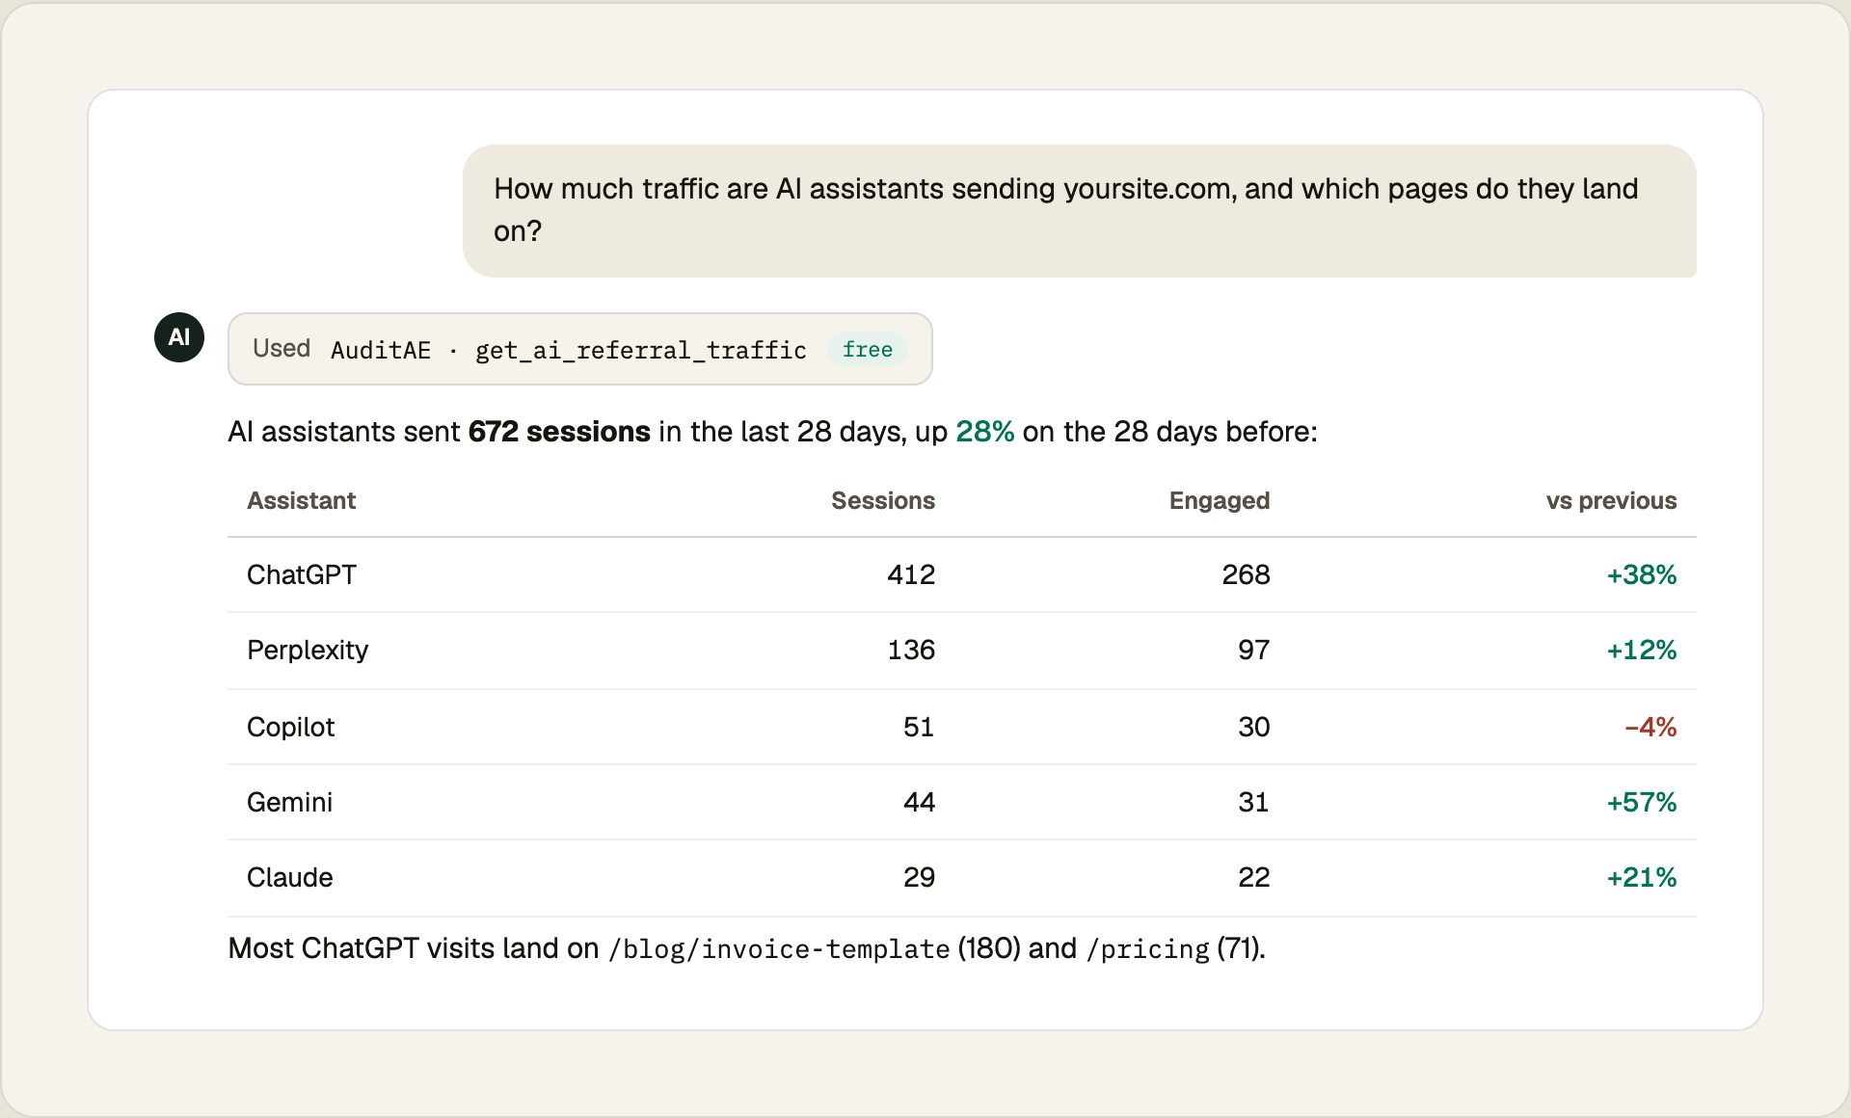
Task: Select the Gemini row name
Action: click(290, 803)
